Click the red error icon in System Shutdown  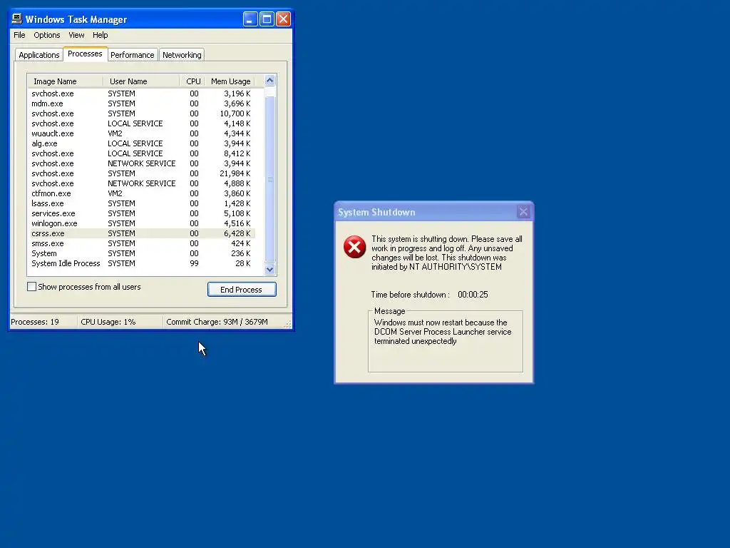[x=355, y=247]
